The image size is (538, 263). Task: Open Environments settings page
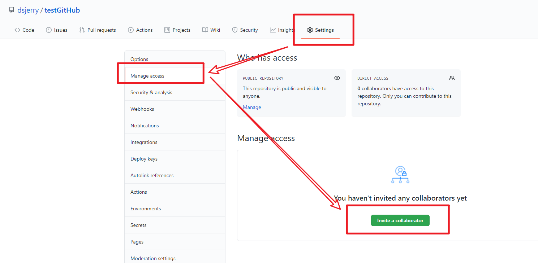175,209
